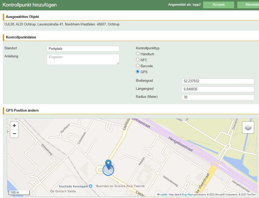
Task: Zoom in on the map
Action: tap(14, 126)
